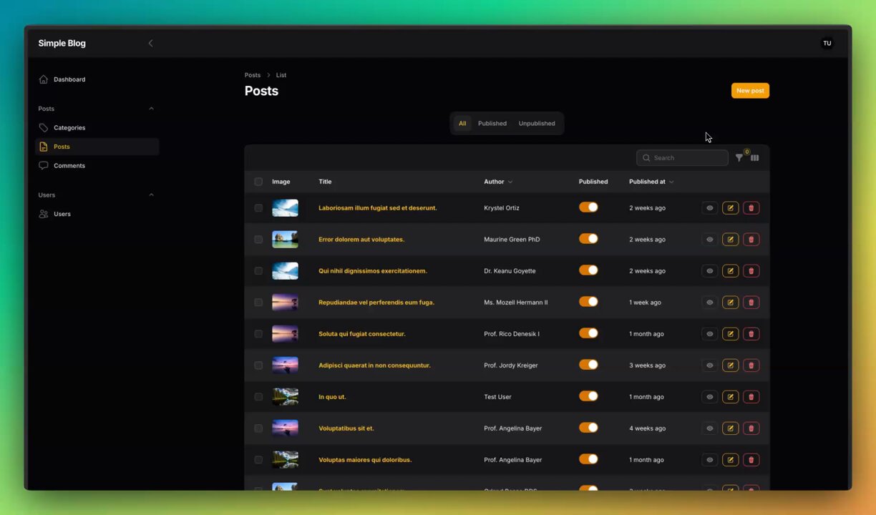The image size is (876, 515).
Task: Open the toggle columns icon
Action: [x=754, y=158]
